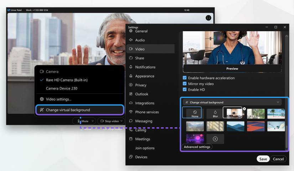Screen dimensions: 294x171
Task: Open Advanced settings for backgrounds
Action: [x=197, y=147]
